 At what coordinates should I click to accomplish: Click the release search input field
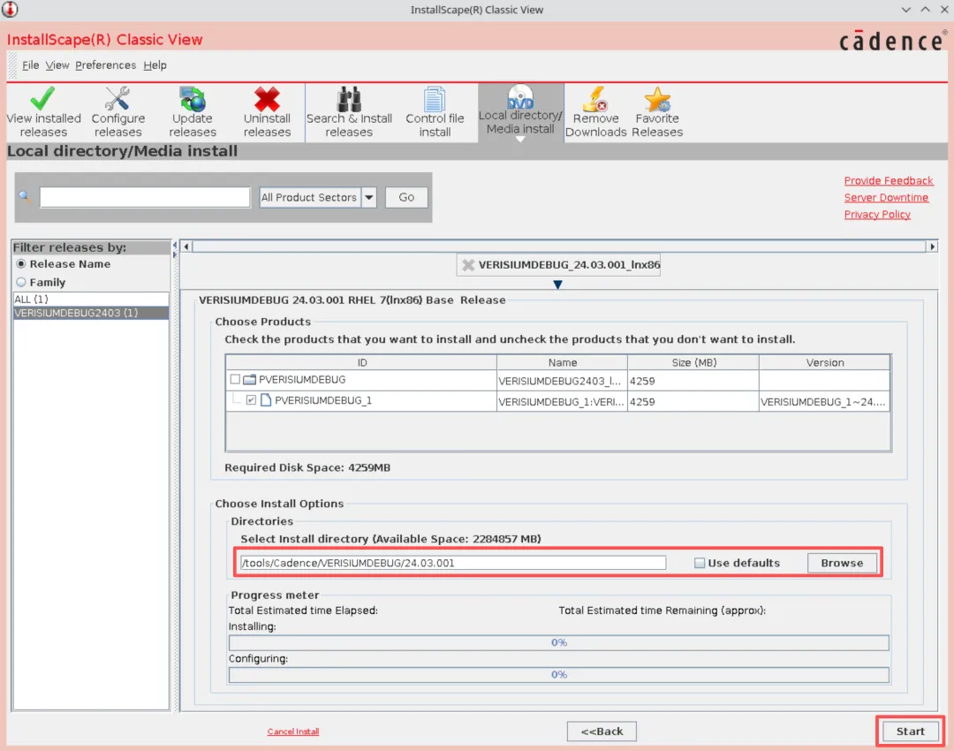[x=145, y=197]
